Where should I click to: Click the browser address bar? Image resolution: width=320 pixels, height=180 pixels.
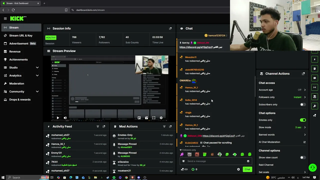point(150,10)
